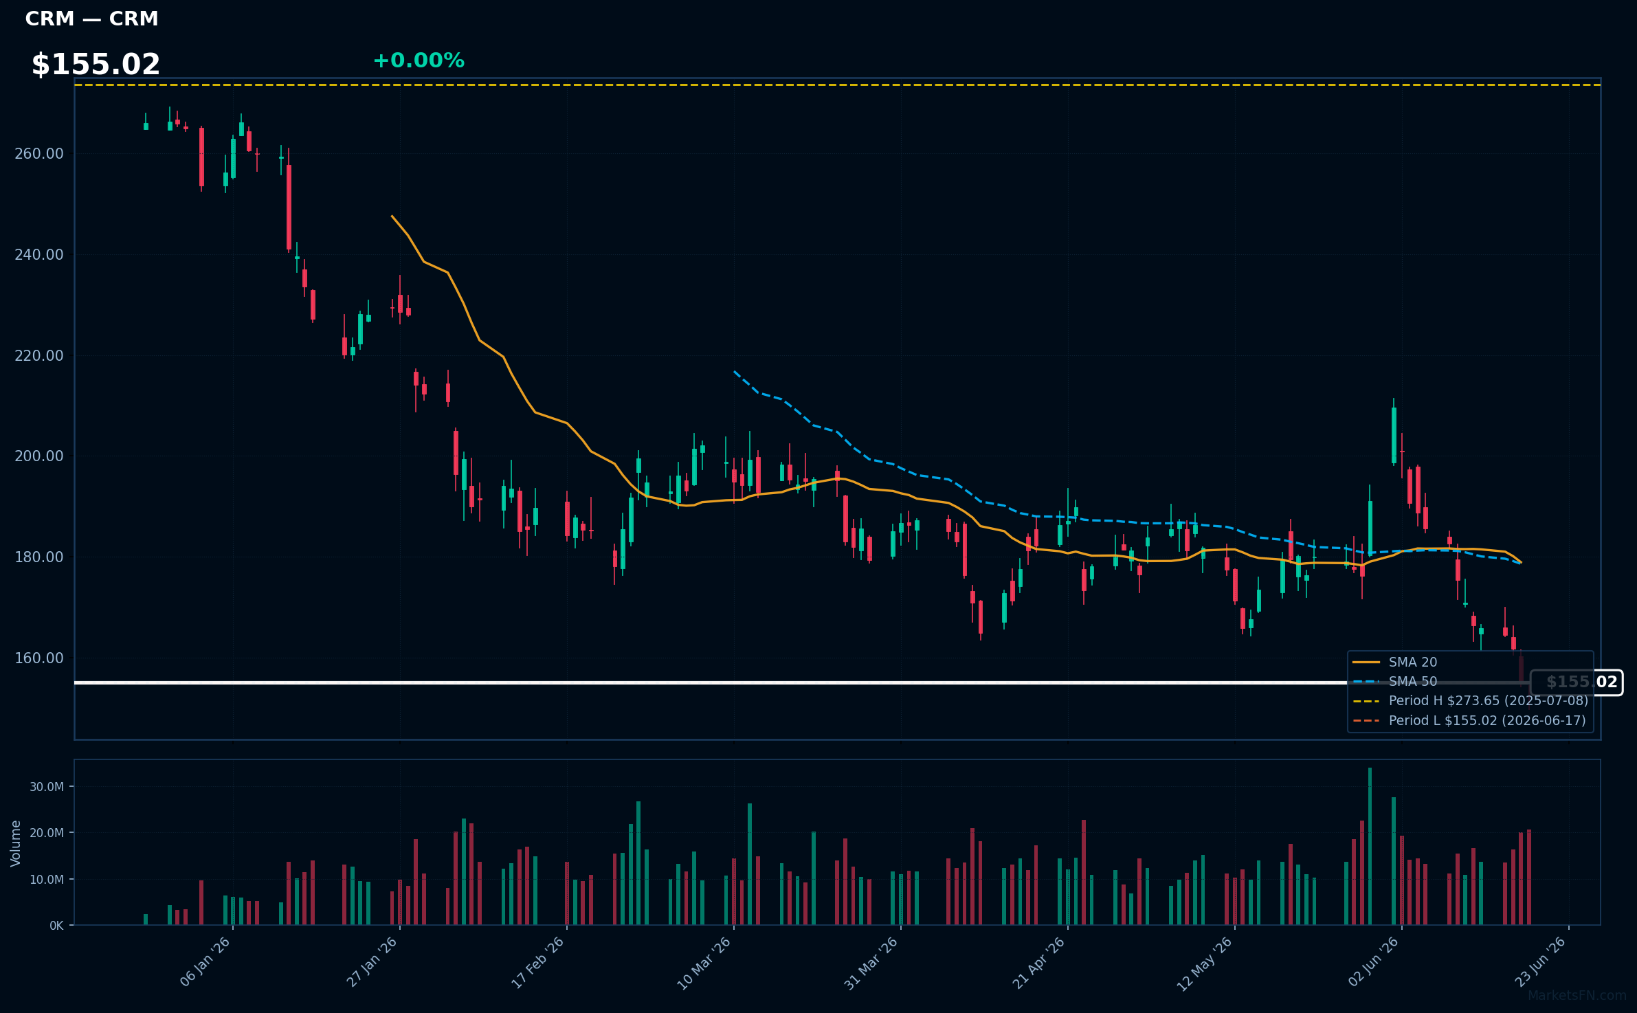Click the "12 May '26" date label

pos(1205,964)
